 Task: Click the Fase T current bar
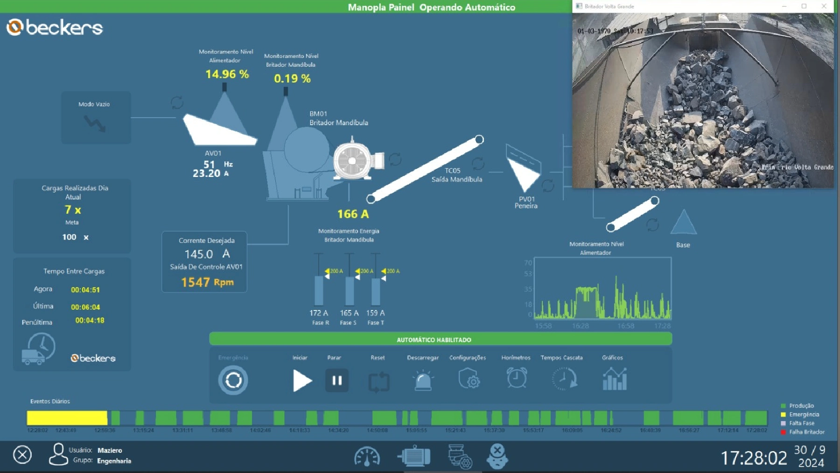tap(376, 292)
